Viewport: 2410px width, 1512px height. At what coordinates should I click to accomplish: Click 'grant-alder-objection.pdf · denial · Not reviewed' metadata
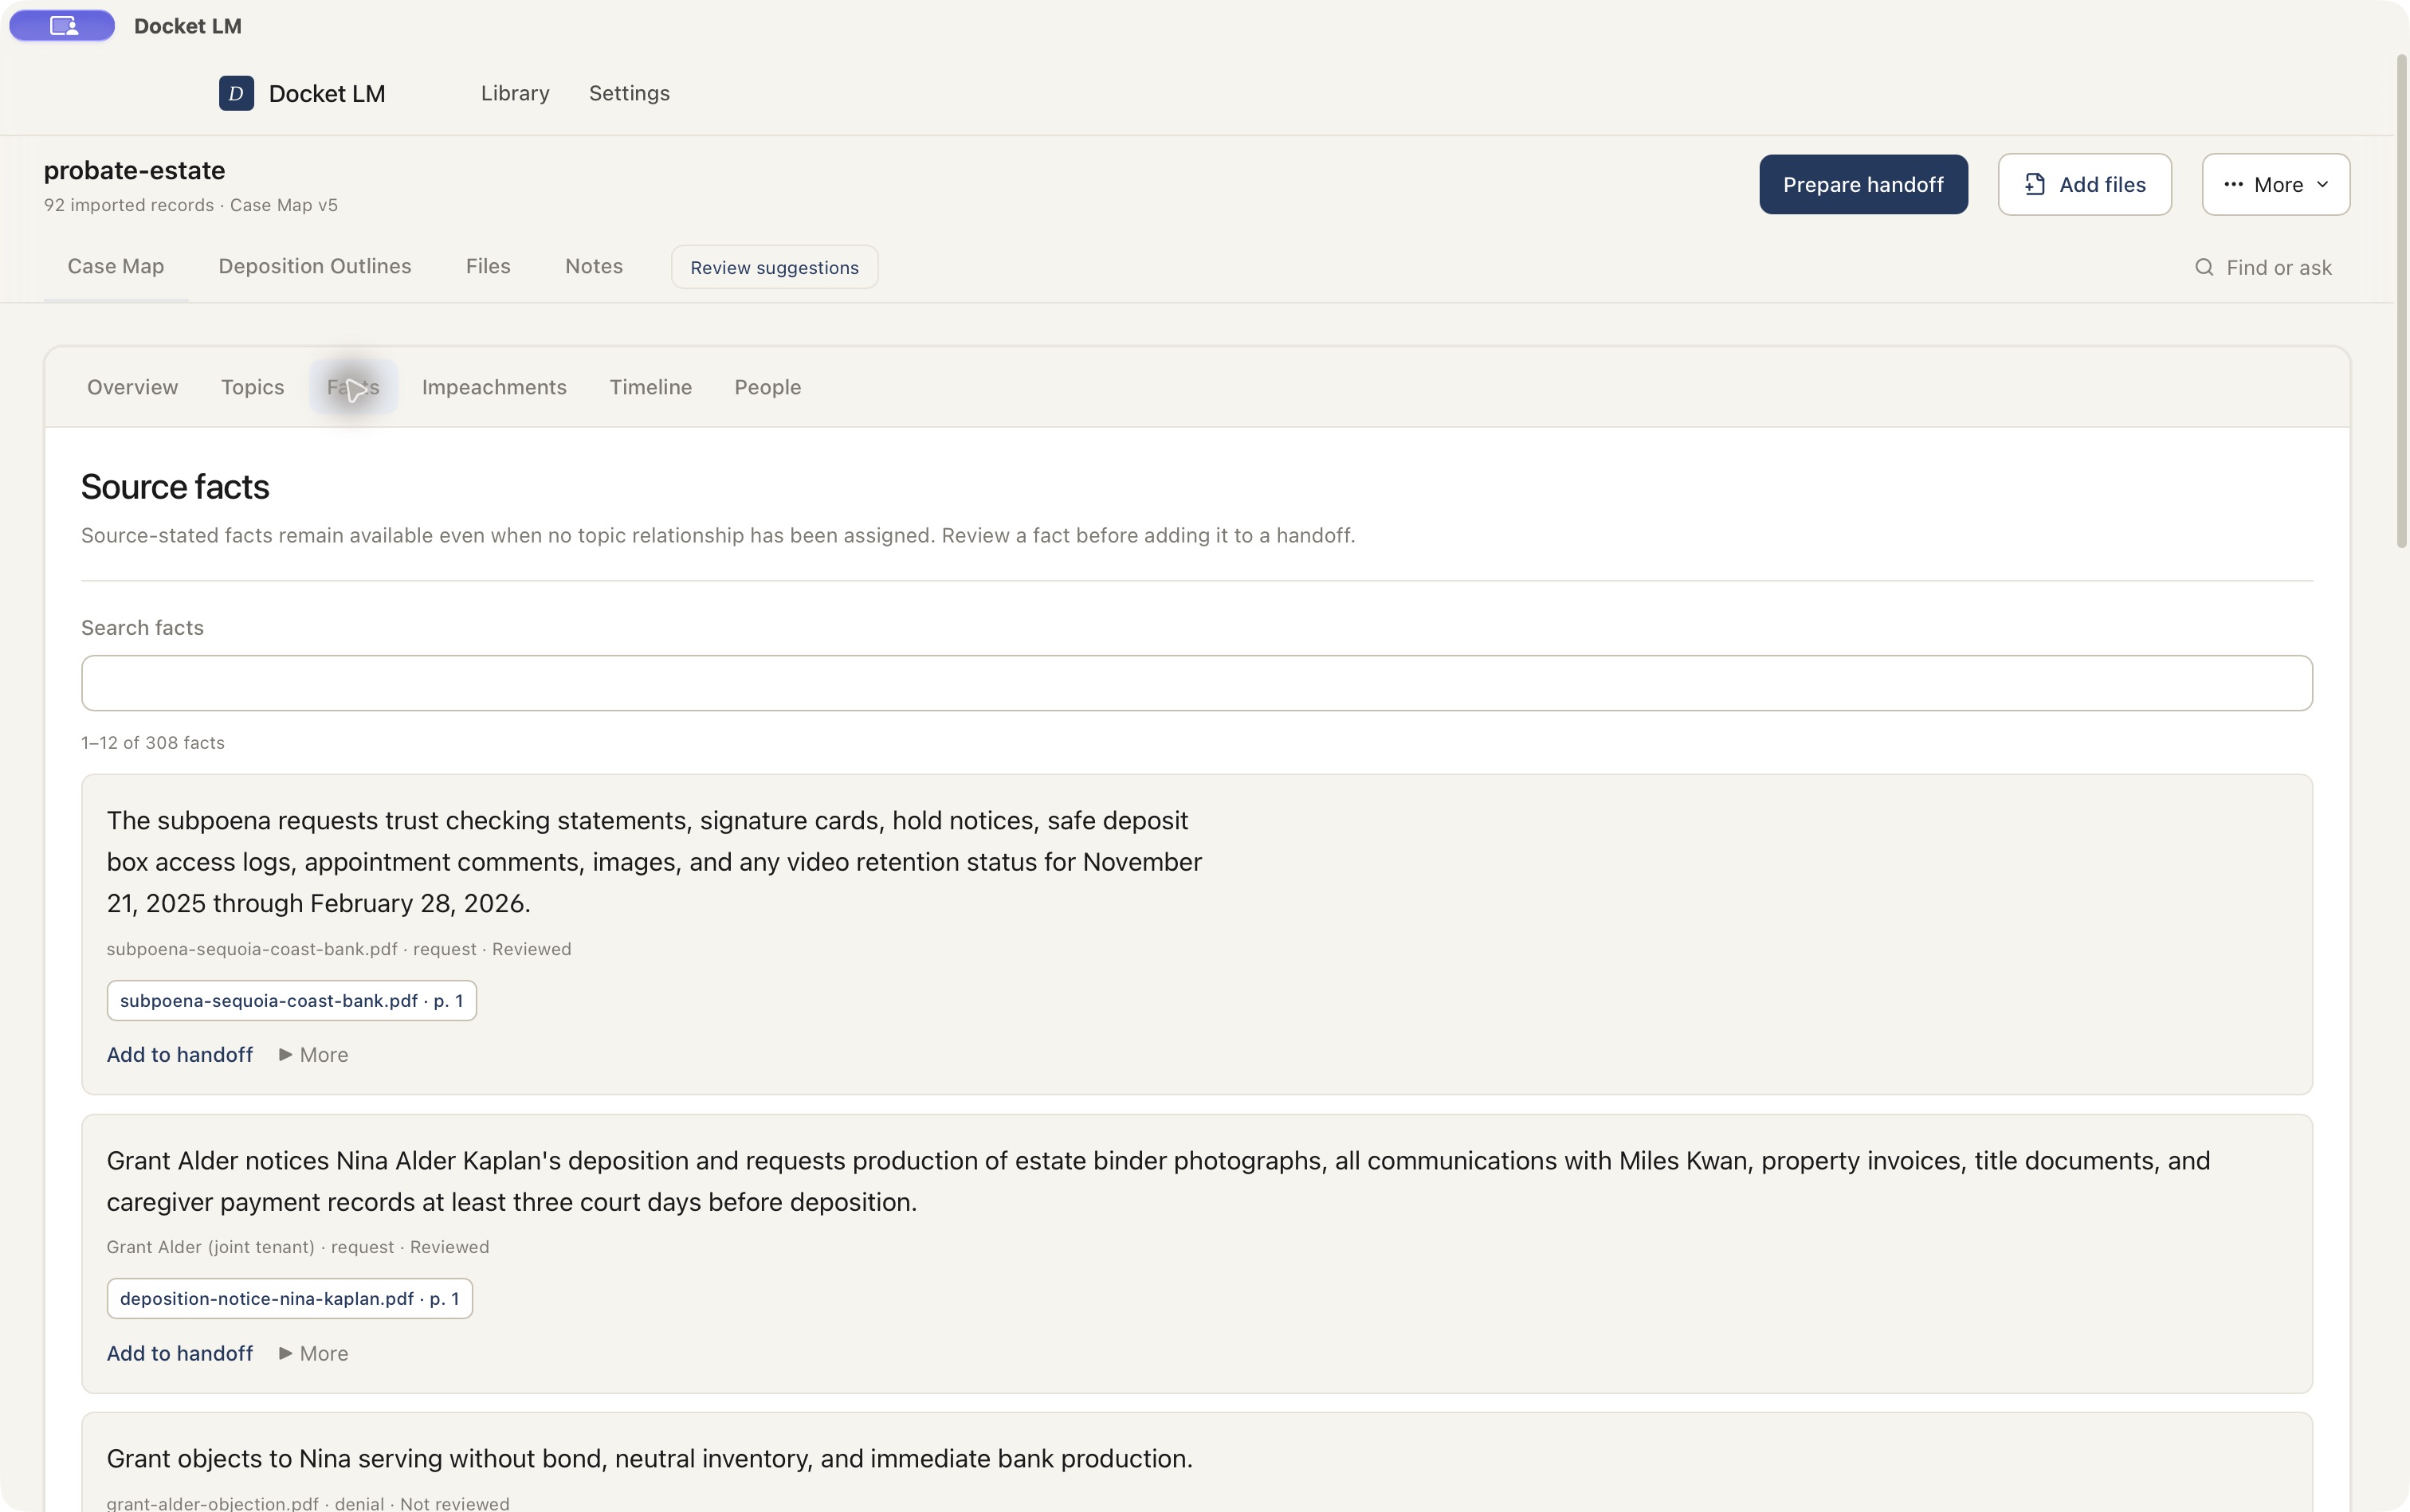308,1503
